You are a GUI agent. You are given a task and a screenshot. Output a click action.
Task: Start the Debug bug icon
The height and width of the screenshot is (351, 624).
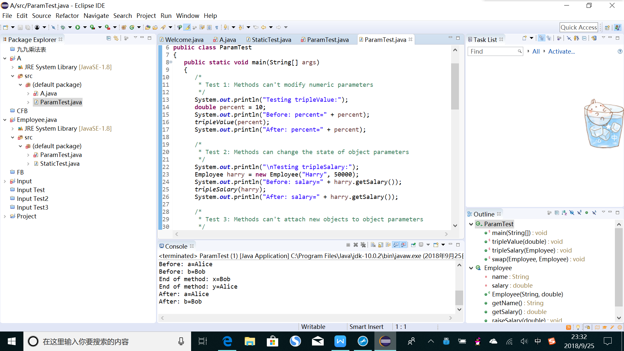pyautogui.click(x=63, y=27)
